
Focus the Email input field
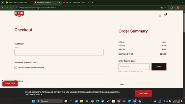tap(59, 52)
